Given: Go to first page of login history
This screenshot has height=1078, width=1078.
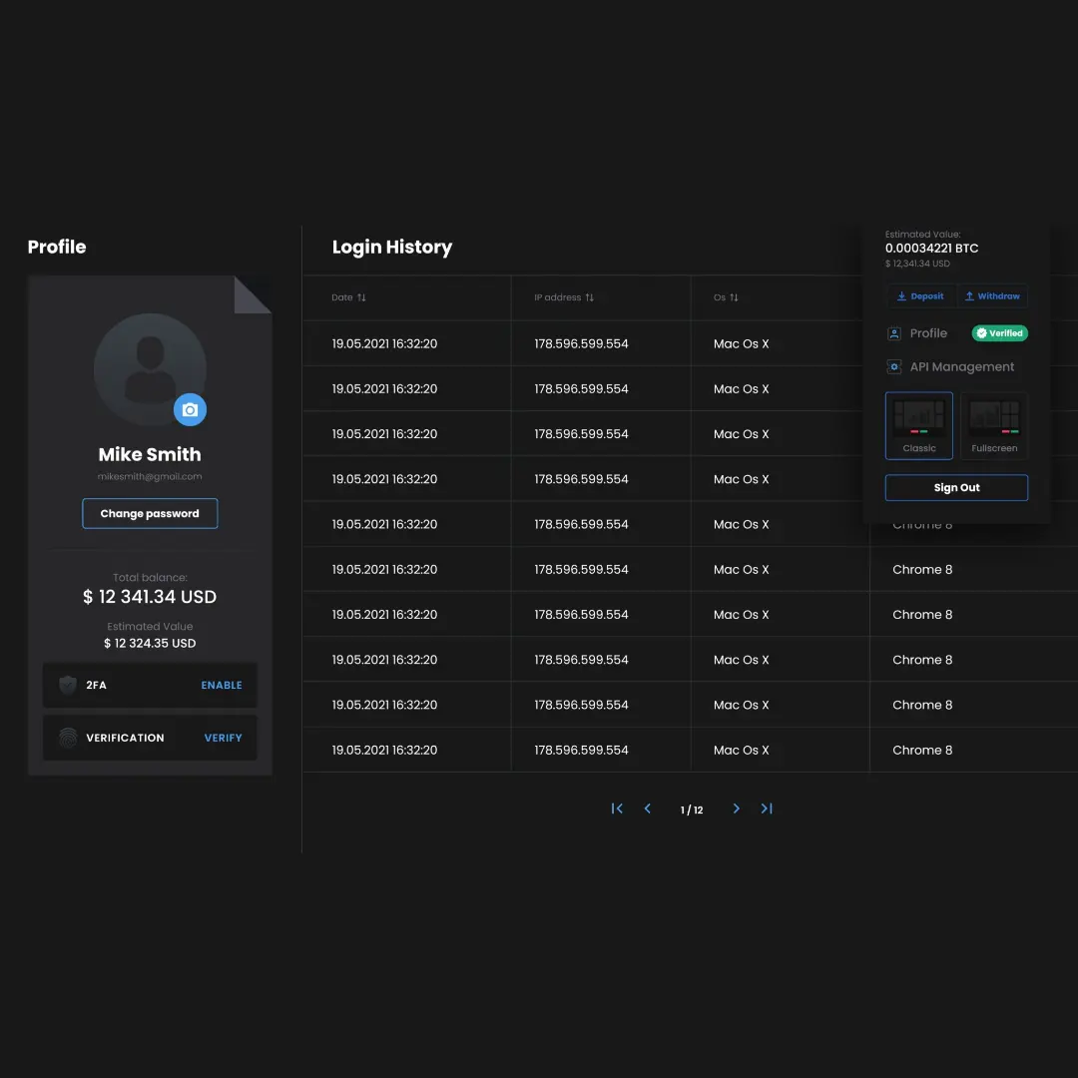Looking at the screenshot, I should [x=617, y=808].
